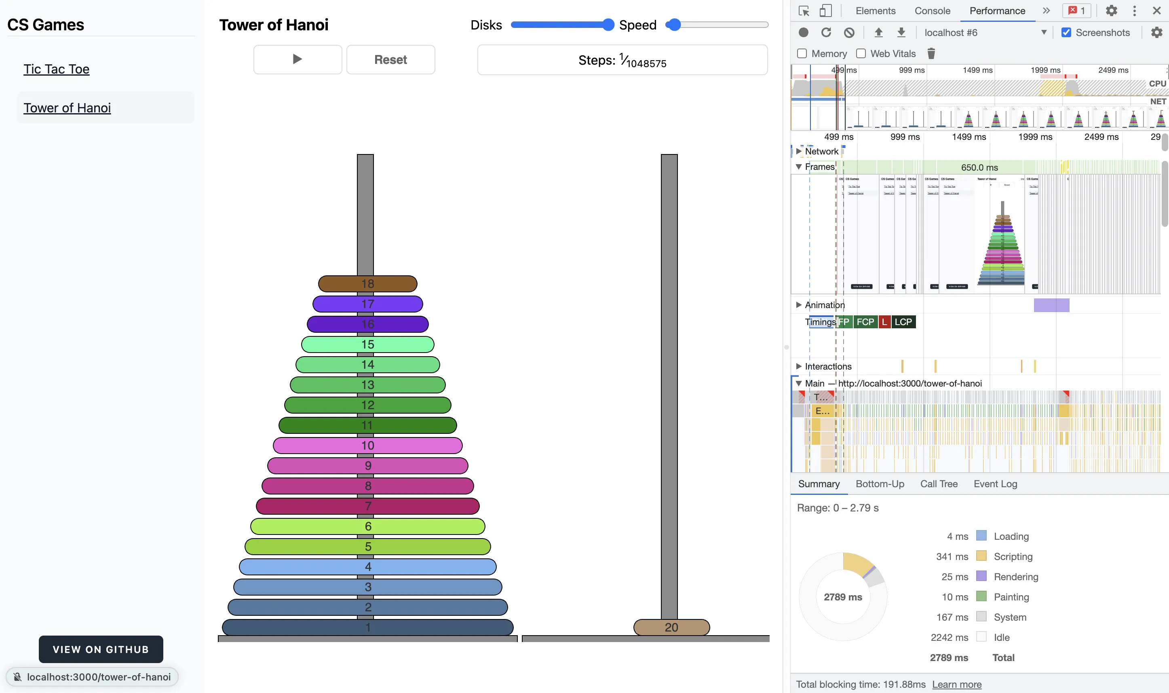Enable the Web Vitals checkbox
This screenshot has width=1169, height=693.
[x=861, y=54]
